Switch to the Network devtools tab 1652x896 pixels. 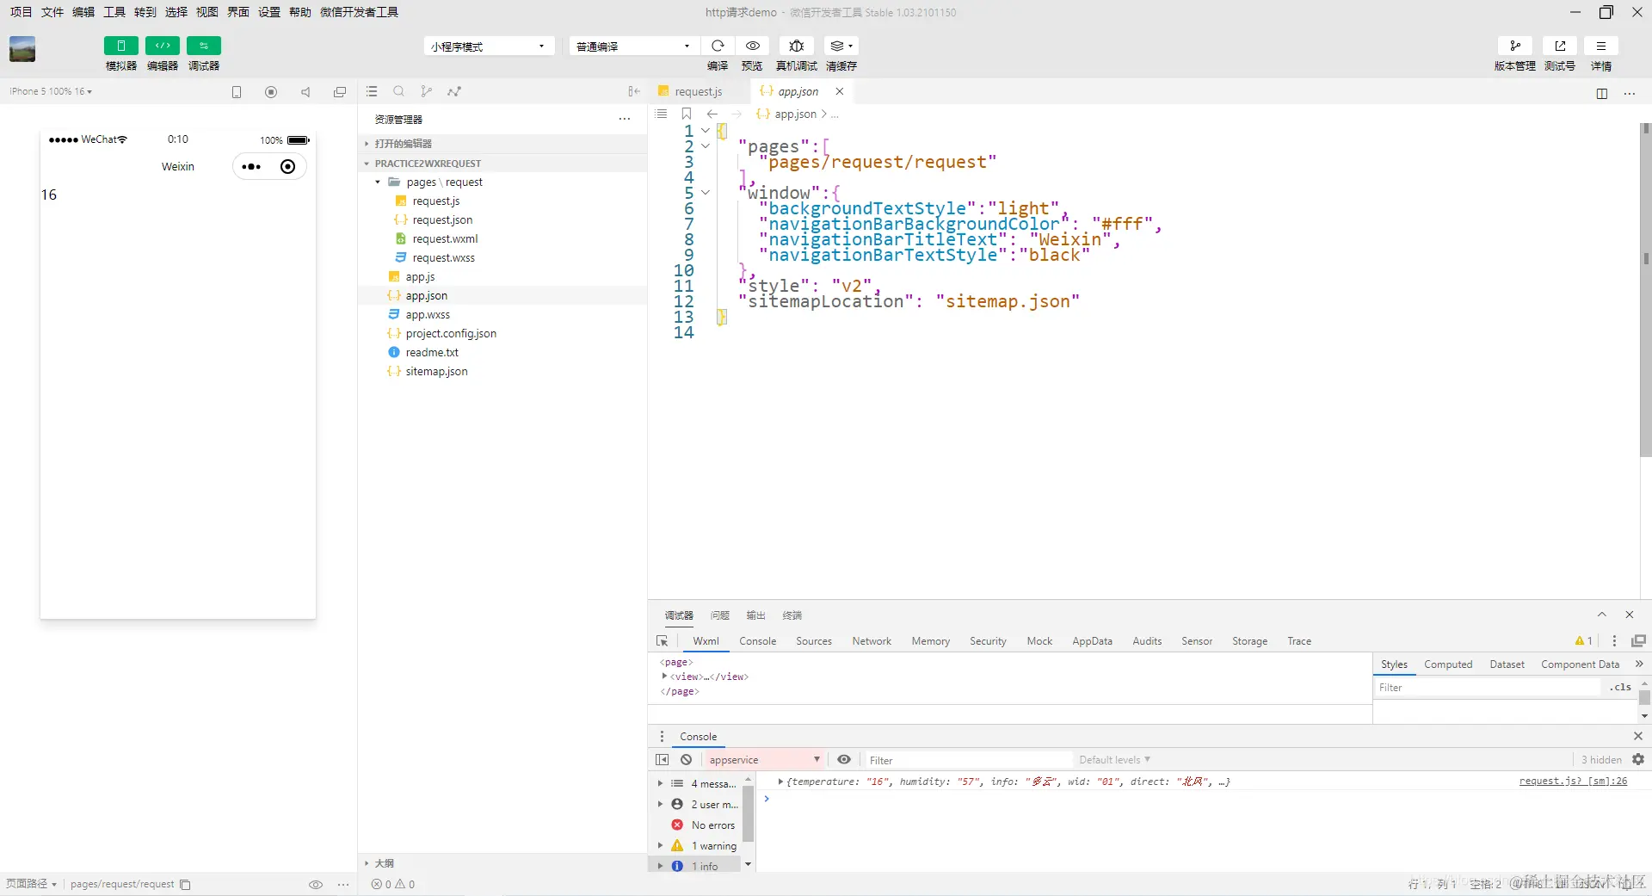(x=872, y=641)
